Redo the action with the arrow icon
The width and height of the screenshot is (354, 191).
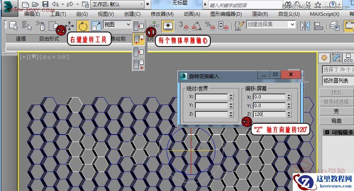70,4
